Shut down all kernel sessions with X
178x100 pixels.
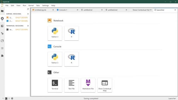click(28, 14)
